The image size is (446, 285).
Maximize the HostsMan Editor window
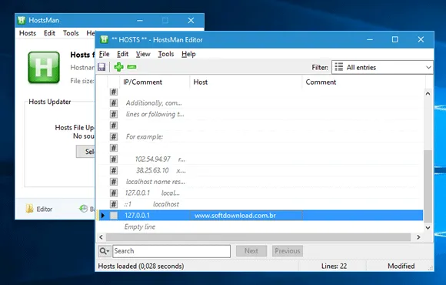coord(395,39)
